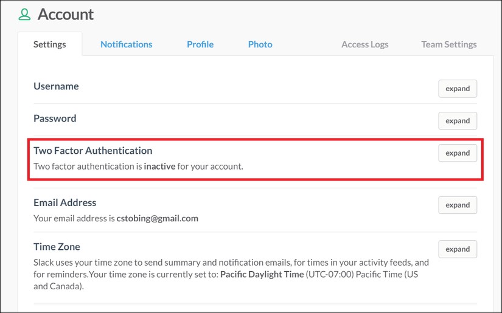Expand the Email Address section

tap(458, 205)
